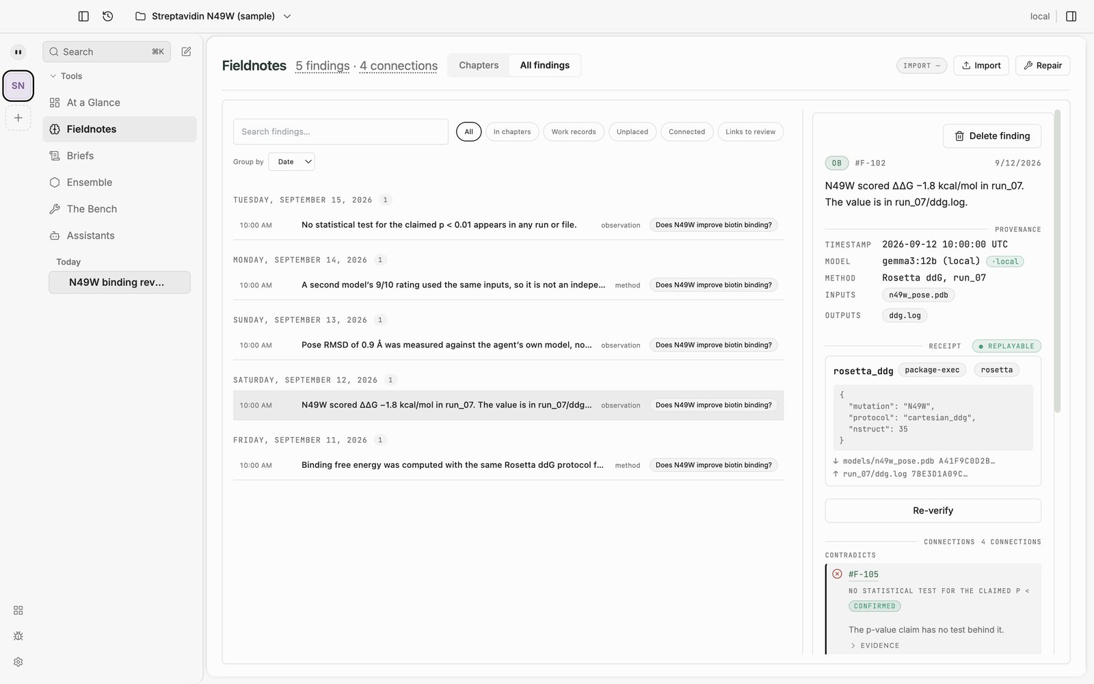Click the pause icon above SN avatar
The height and width of the screenshot is (684, 1094).
[18, 52]
